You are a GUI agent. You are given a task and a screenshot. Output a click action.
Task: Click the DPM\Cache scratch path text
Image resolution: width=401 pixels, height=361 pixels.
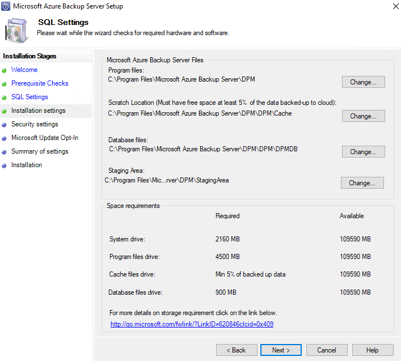click(x=200, y=113)
